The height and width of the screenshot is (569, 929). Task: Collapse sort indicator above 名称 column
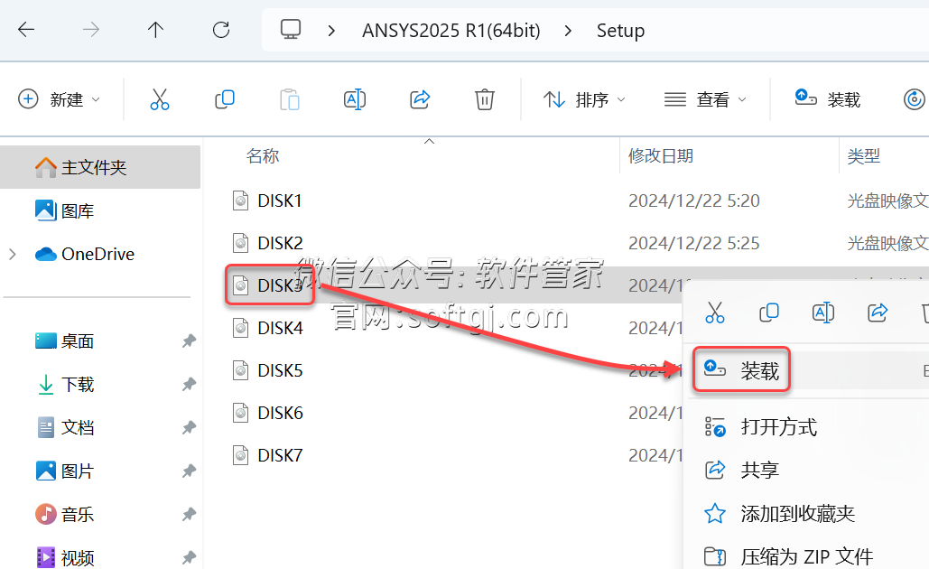coord(430,141)
